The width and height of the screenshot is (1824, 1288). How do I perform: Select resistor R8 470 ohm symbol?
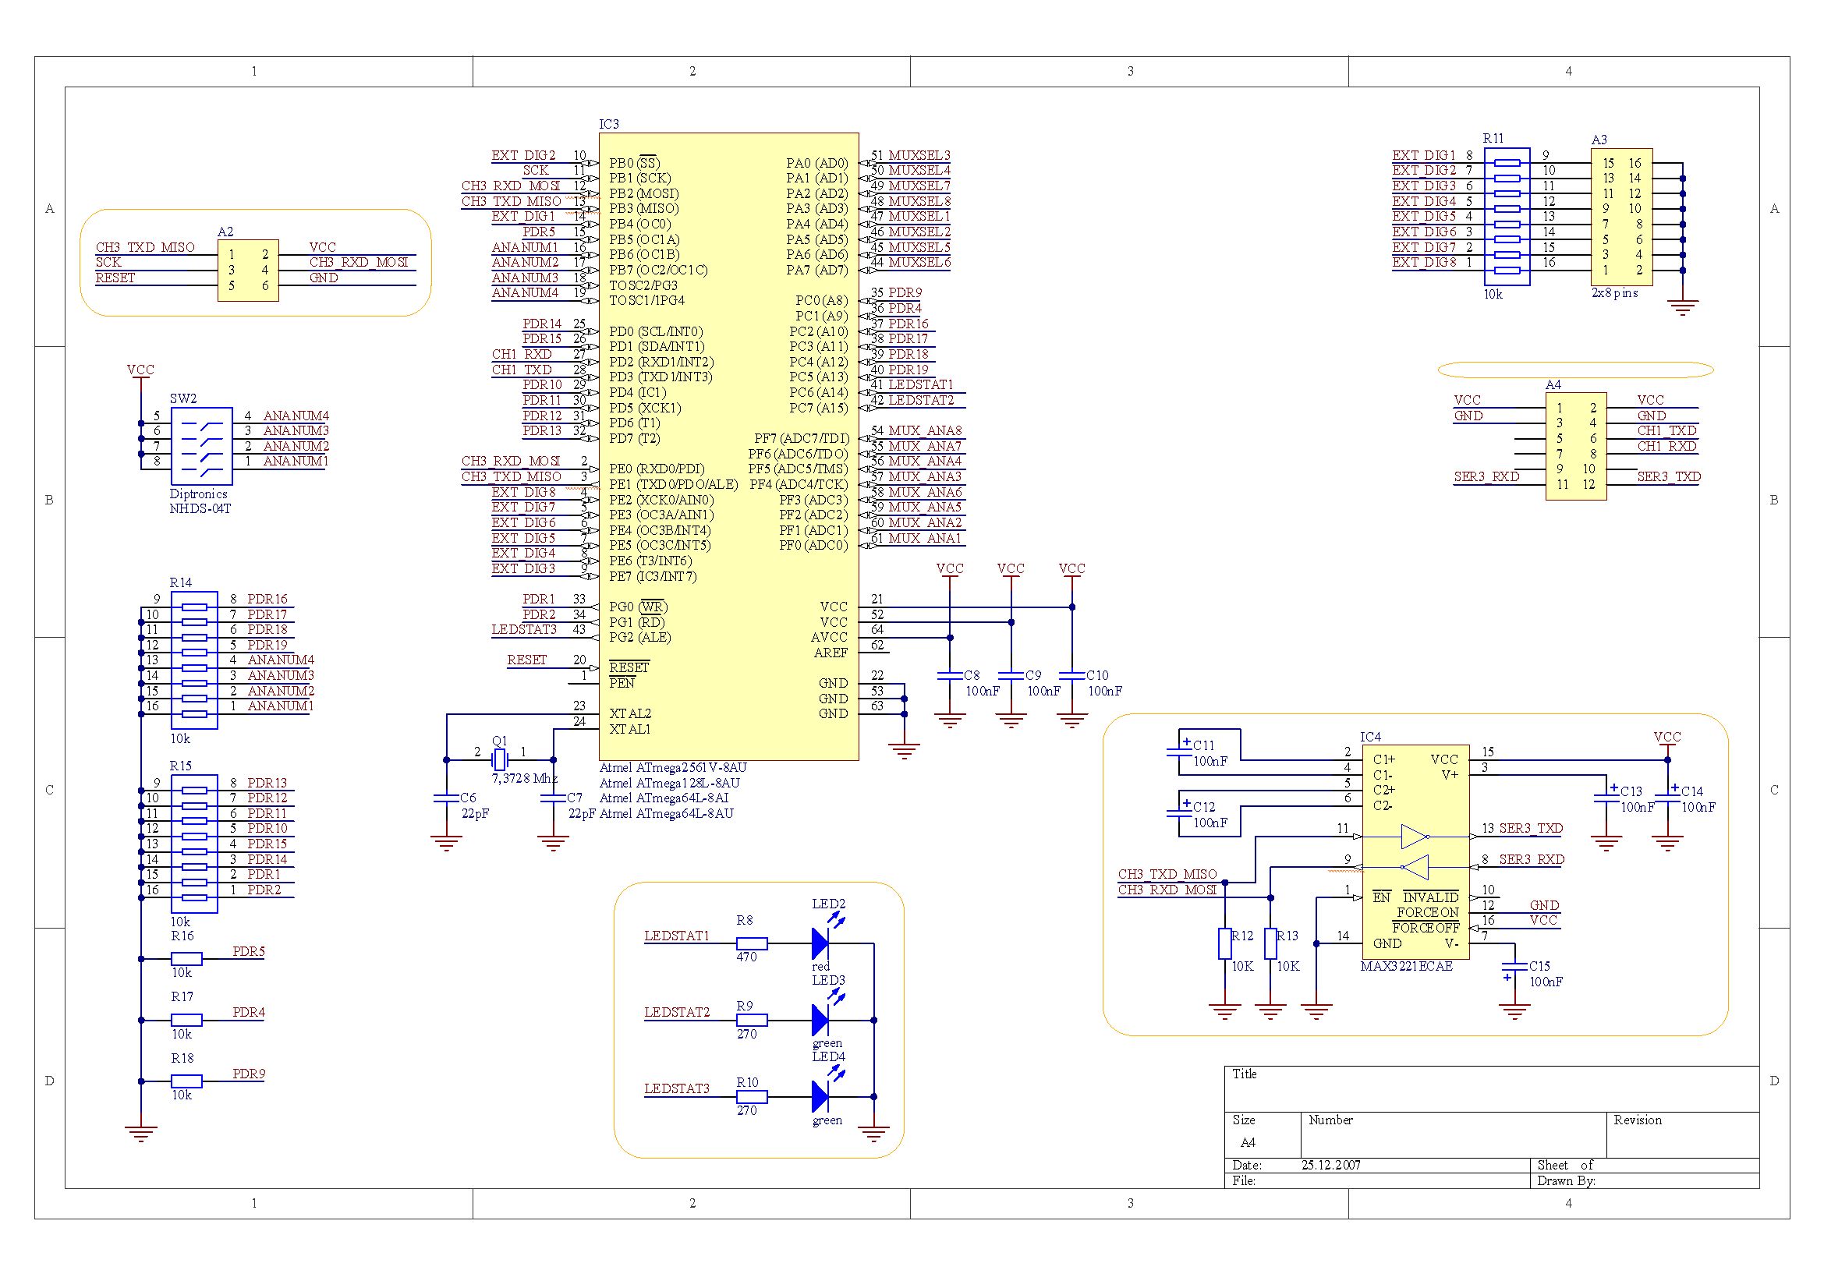752,943
